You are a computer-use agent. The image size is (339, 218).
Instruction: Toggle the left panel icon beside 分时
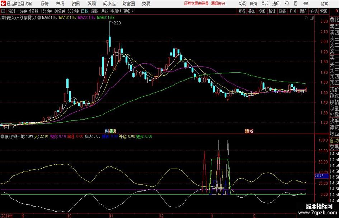(x=3, y=11)
